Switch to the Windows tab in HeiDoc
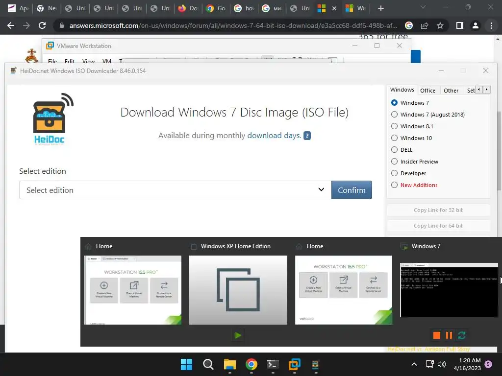The height and width of the screenshot is (376, 502). (x=402, y=90)
